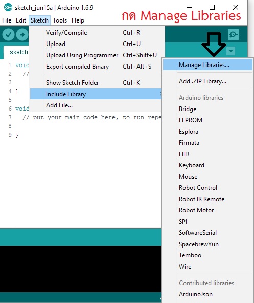
Task: Click the Verify checkmark toolbar icon
Action: coord(8,35)
